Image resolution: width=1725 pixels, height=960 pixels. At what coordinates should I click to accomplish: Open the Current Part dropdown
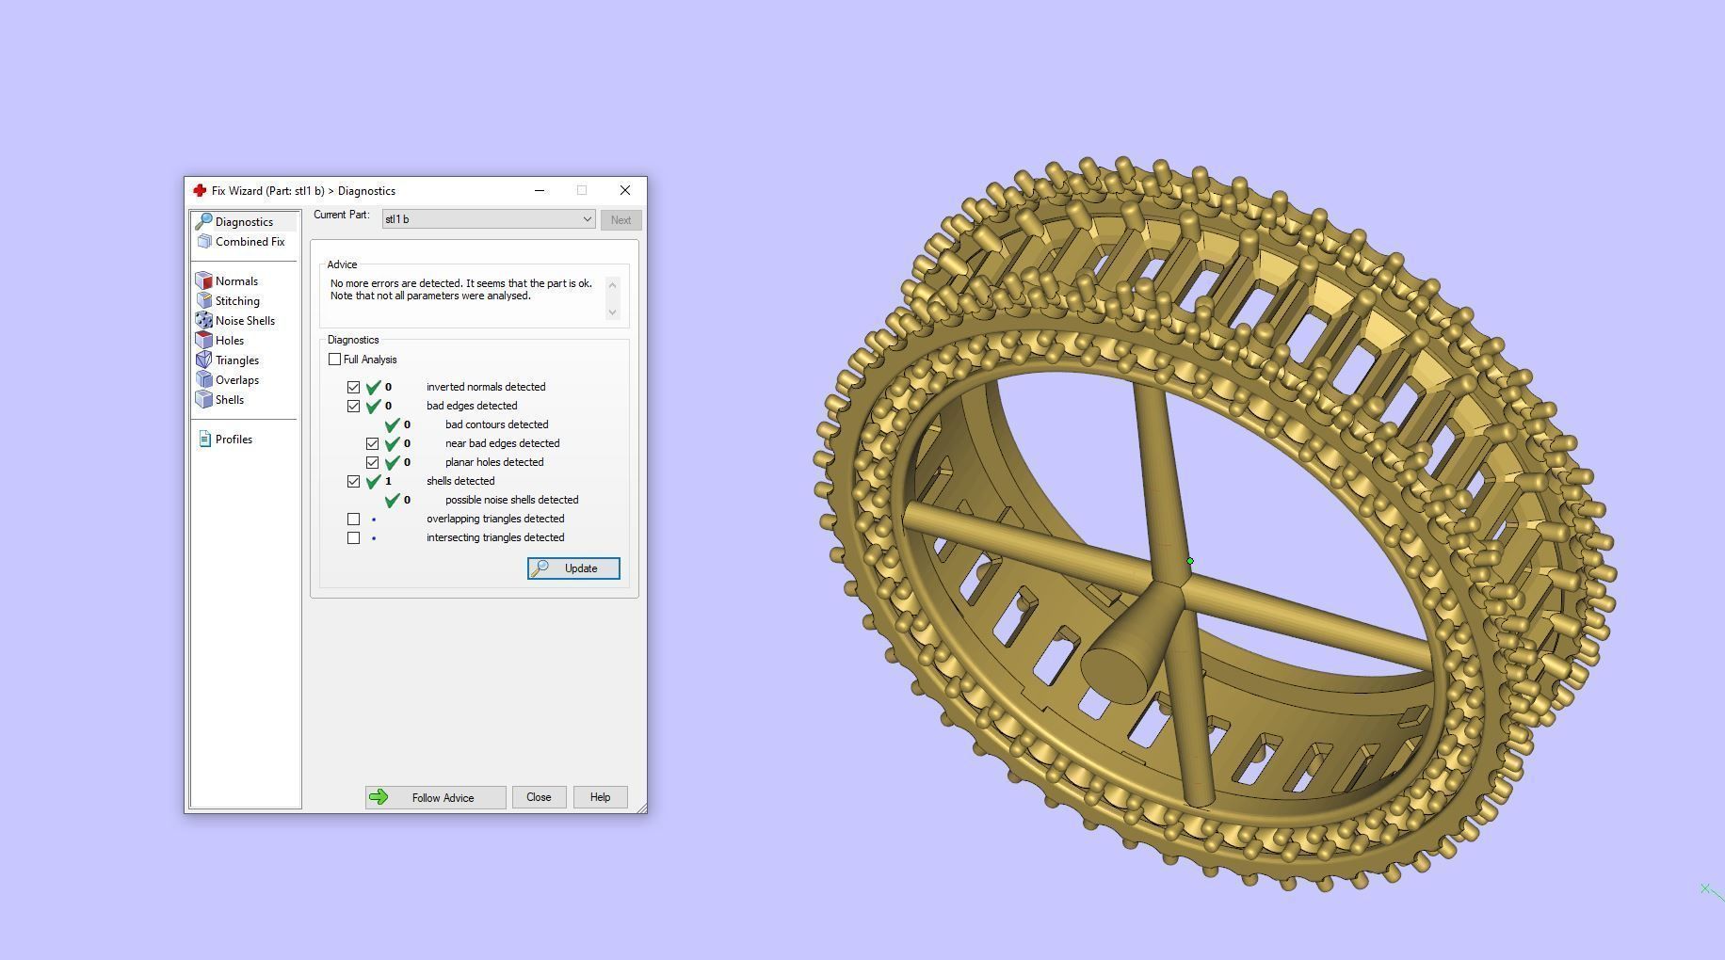click(489, 219)
